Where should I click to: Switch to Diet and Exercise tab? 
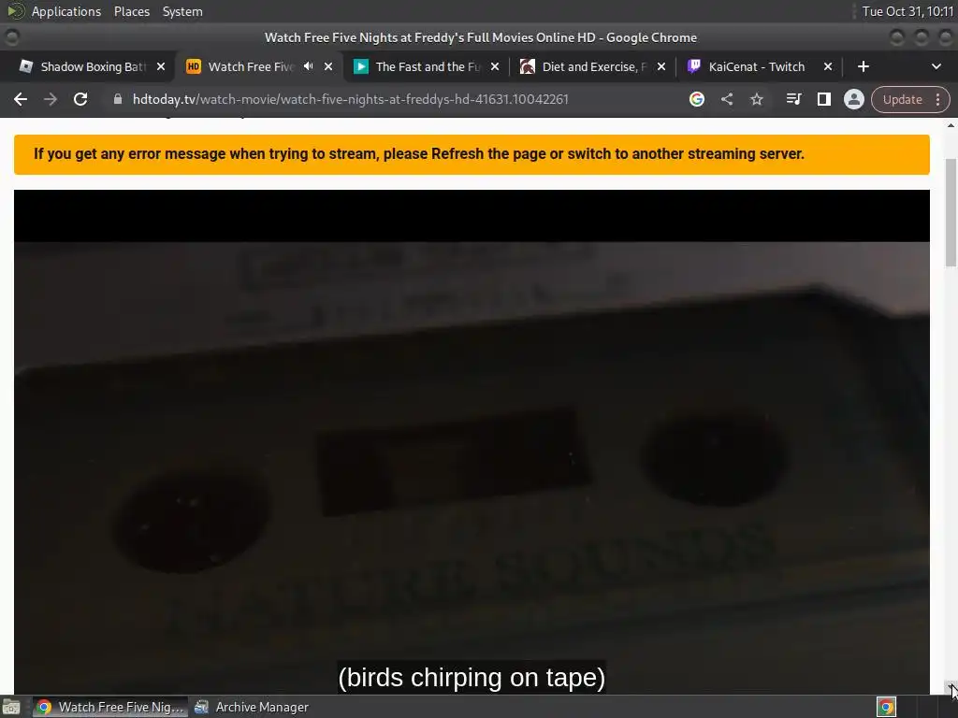pos(591,66)
